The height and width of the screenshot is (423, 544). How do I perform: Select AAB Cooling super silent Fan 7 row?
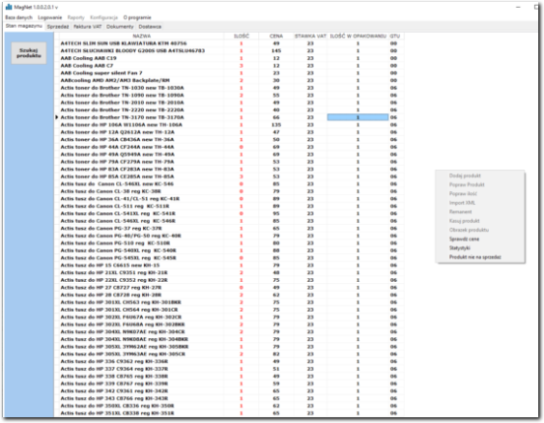point(229,73)
